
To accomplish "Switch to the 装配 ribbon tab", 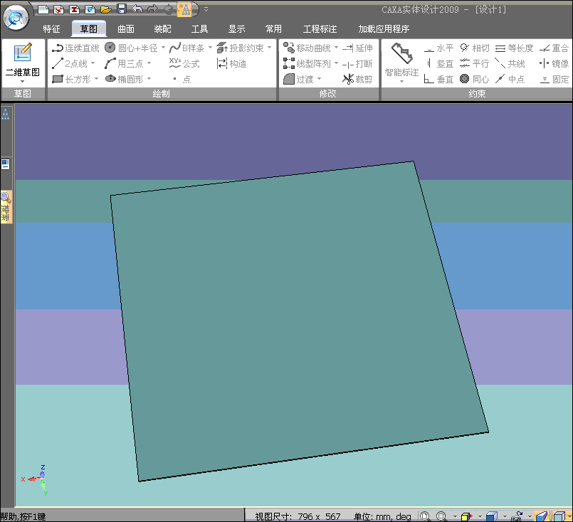I will [162, 29].
